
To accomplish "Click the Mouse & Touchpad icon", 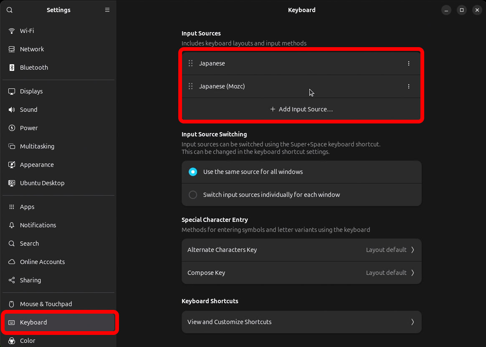I will pos(12,304).
